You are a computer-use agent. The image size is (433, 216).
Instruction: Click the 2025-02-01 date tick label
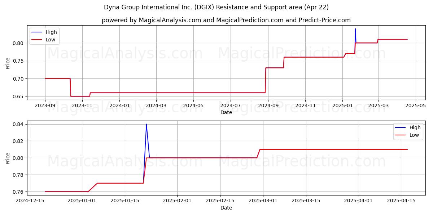point(177,201)
